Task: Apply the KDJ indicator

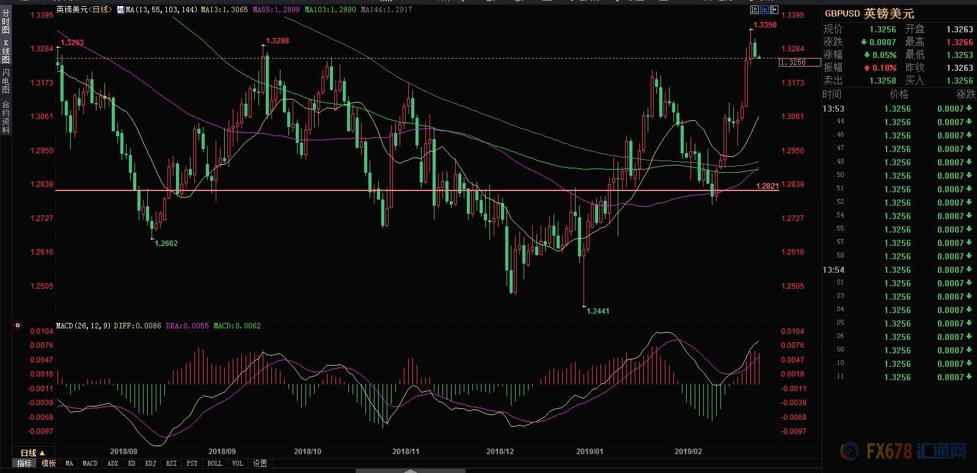Action: [150, 463]
